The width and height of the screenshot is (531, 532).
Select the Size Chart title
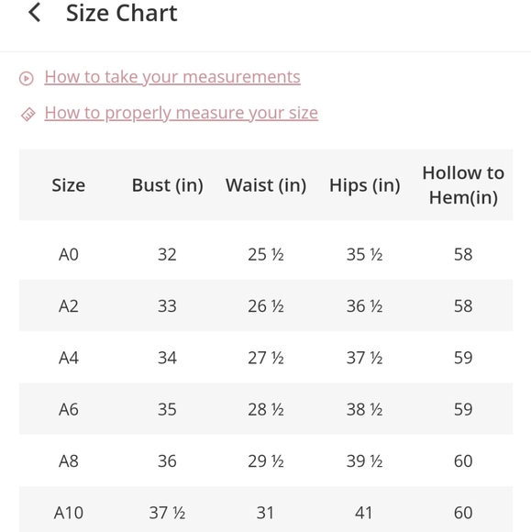(121, 13)
